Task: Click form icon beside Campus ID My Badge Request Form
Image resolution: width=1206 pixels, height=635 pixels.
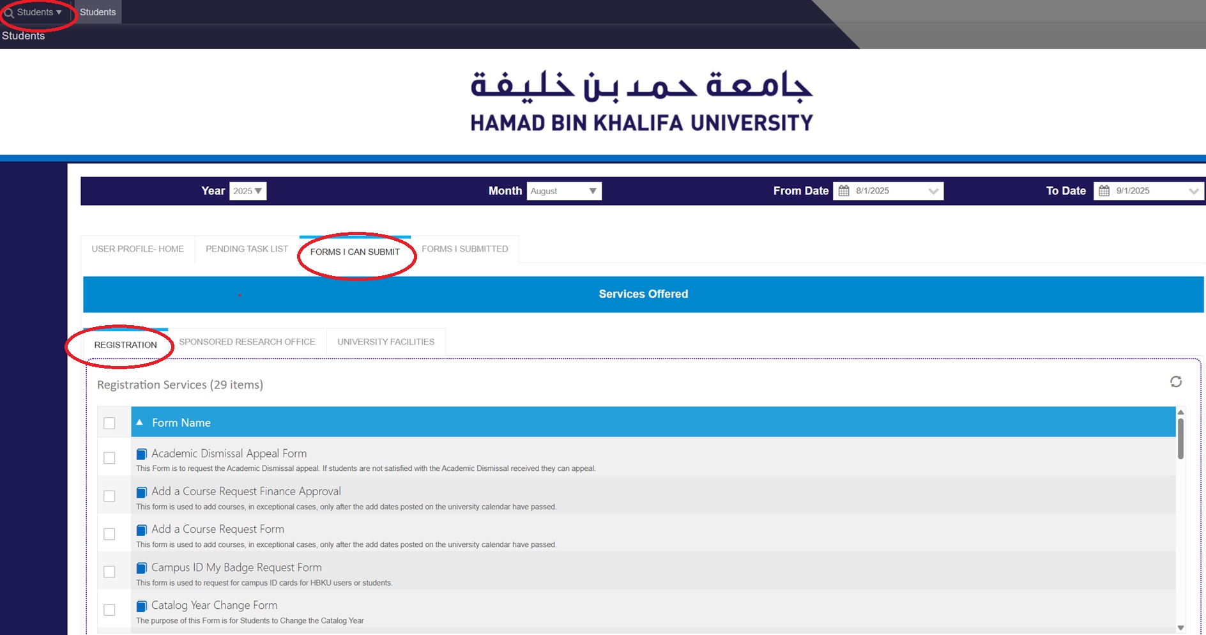Action: coord(142,568)
